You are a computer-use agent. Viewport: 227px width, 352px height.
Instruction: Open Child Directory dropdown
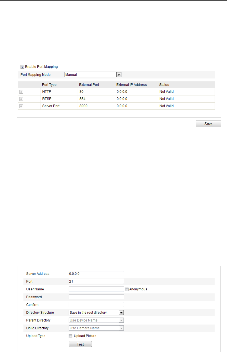96,328
